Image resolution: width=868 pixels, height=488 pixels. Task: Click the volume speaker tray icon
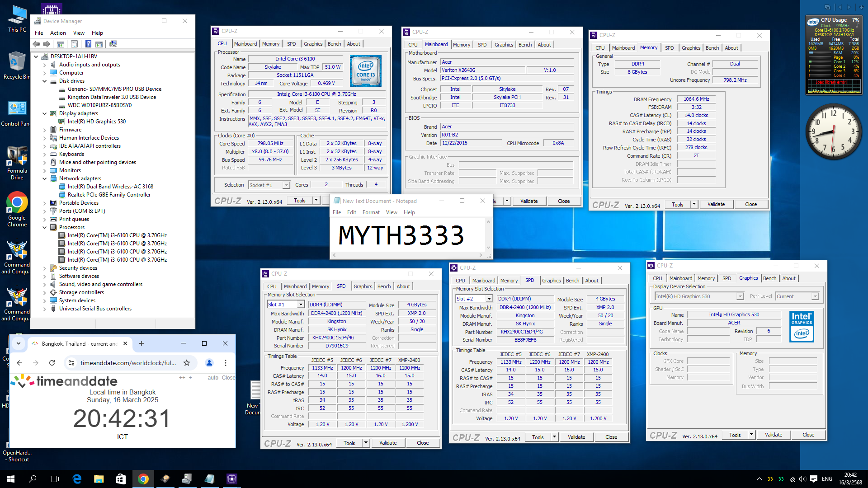click(x=802, y=479)
